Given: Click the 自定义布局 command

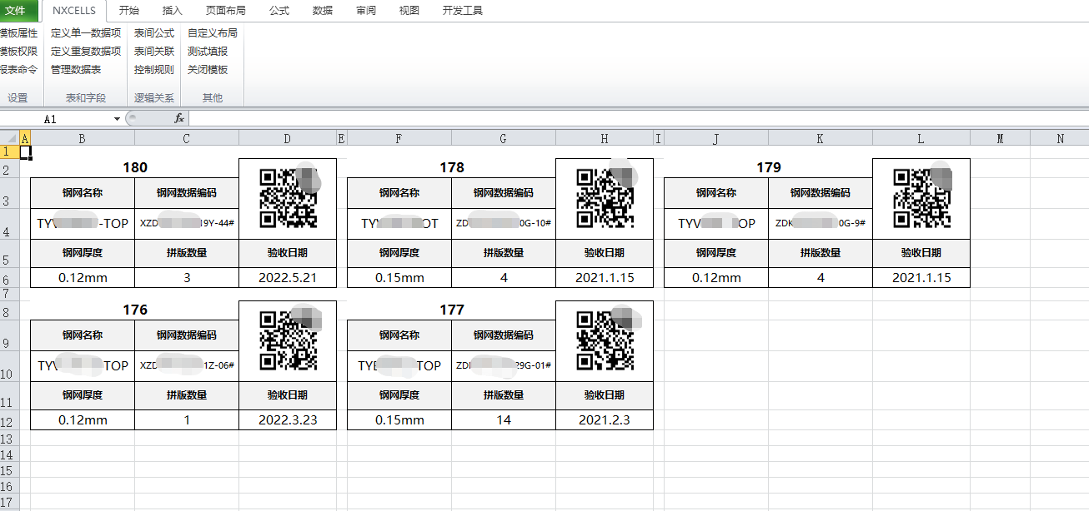Looking at the screenshot, I should point(213,33).
